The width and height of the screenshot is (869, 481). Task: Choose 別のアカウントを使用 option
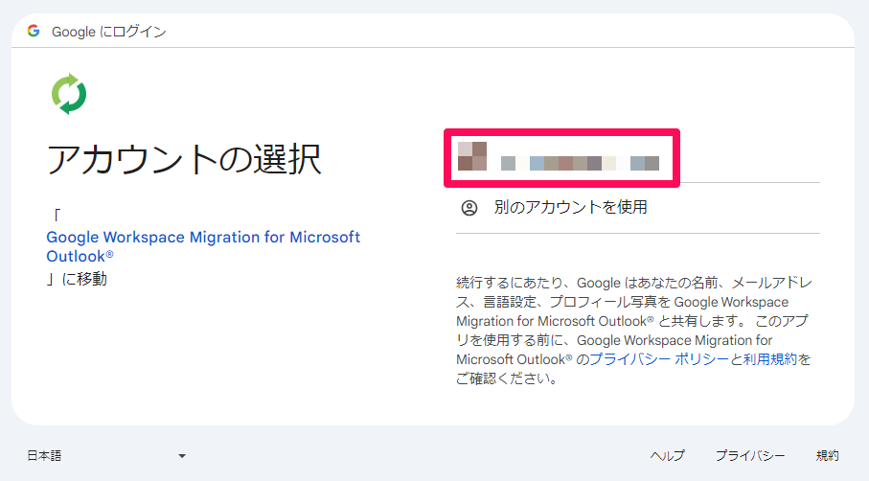point(637,208)
